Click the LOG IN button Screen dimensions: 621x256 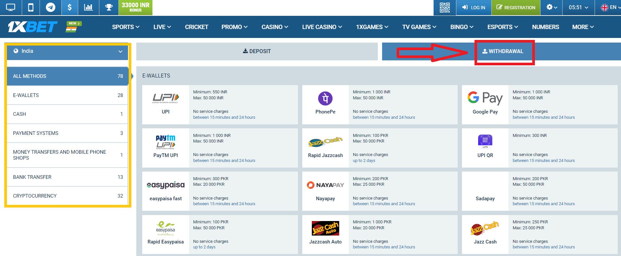(x=474, y=8)
